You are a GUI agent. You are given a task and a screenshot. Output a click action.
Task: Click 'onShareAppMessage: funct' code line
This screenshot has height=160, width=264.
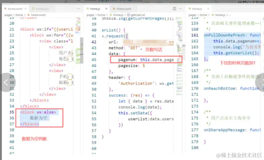(x=232, y=130)
